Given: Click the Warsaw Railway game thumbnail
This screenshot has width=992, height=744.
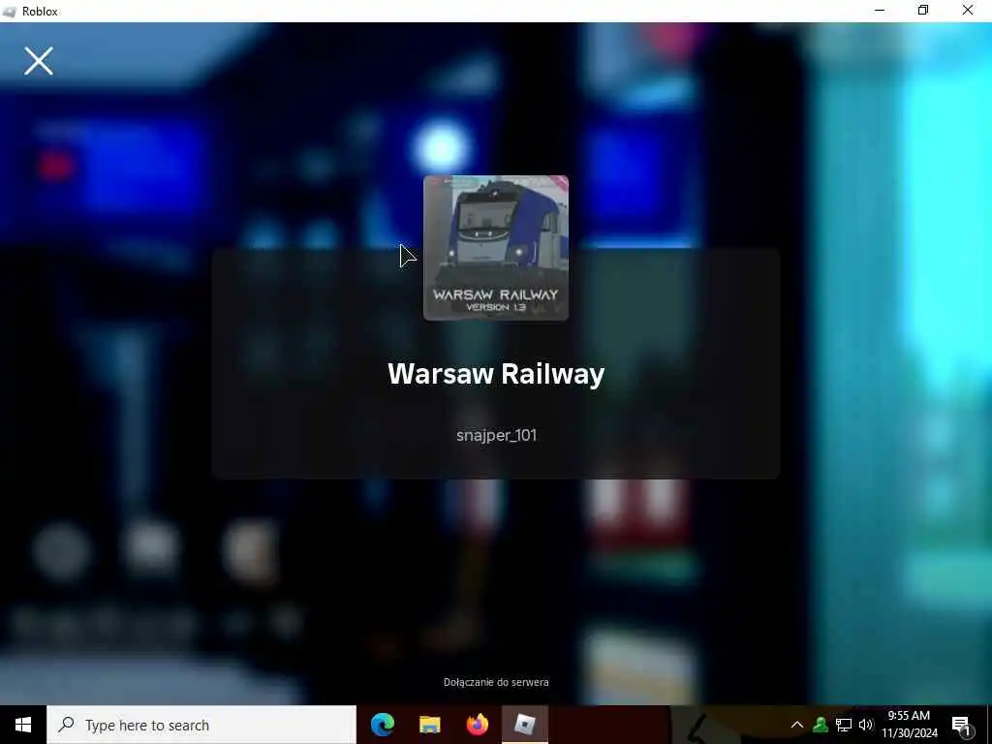Looking at the screenshot, I should pos(496,248).
